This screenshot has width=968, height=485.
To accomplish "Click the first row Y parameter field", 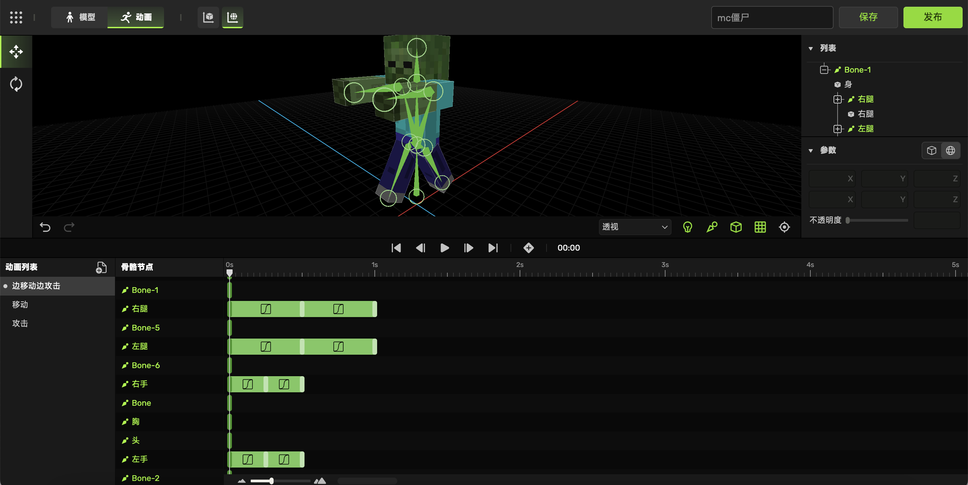I will pos(885,179).
